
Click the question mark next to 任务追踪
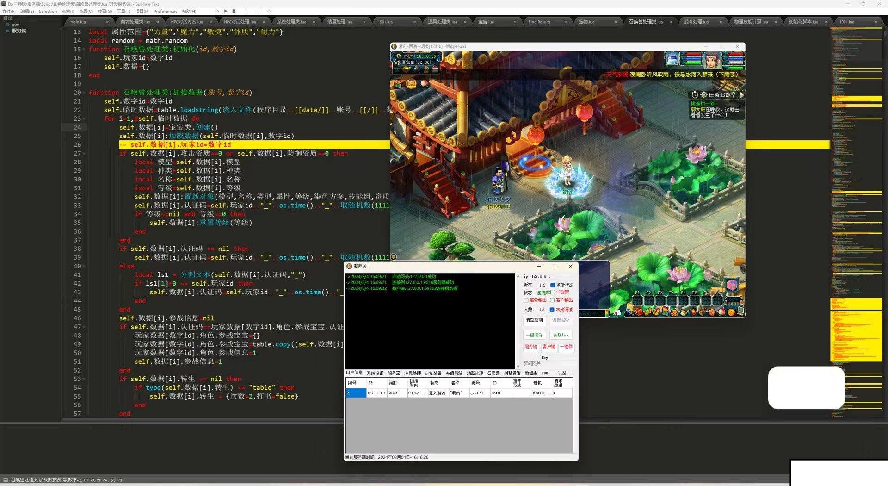(733, 95)
